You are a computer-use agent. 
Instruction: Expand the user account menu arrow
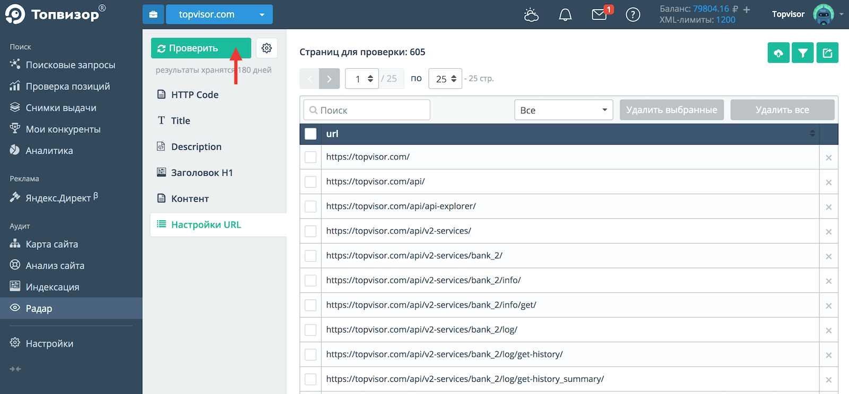coord(842,14)
